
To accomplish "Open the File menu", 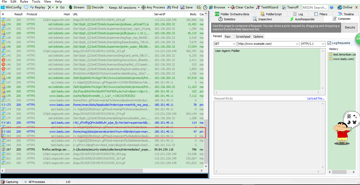I will tap(4, 2).
